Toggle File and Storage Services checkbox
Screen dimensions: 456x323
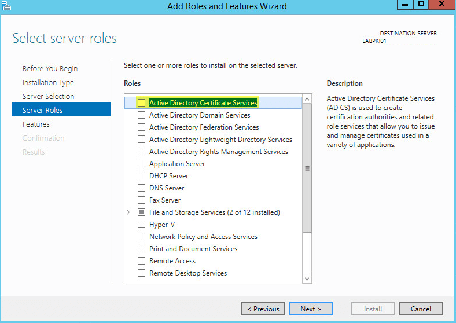tap(141, 212)
